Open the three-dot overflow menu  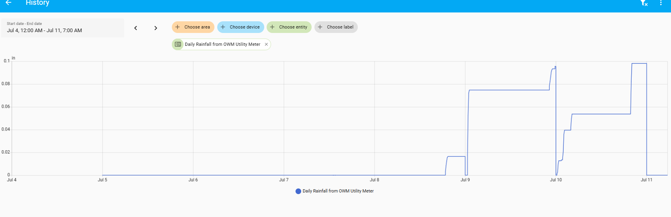click(x=661, y=3)
